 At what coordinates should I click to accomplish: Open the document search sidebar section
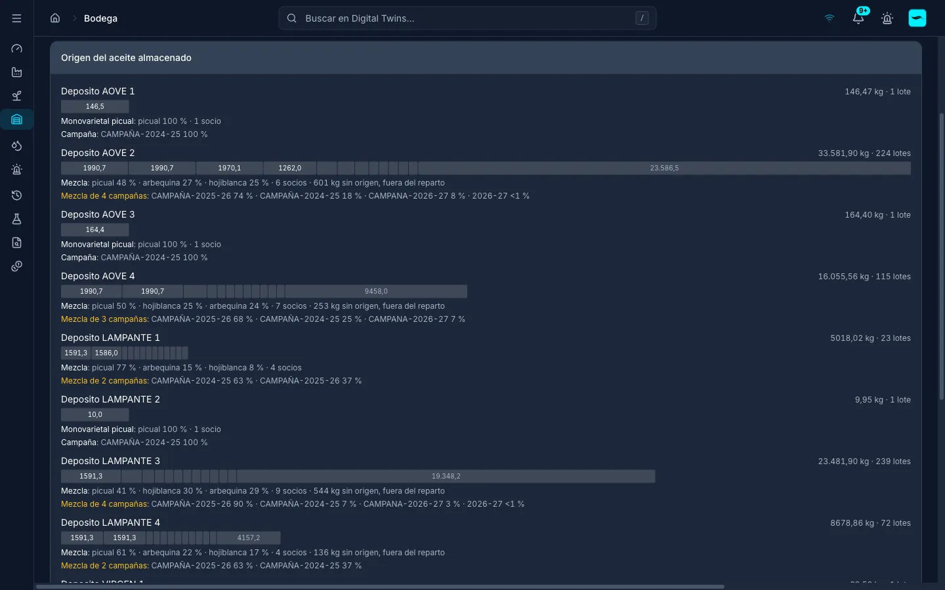[x=17, y=243]
